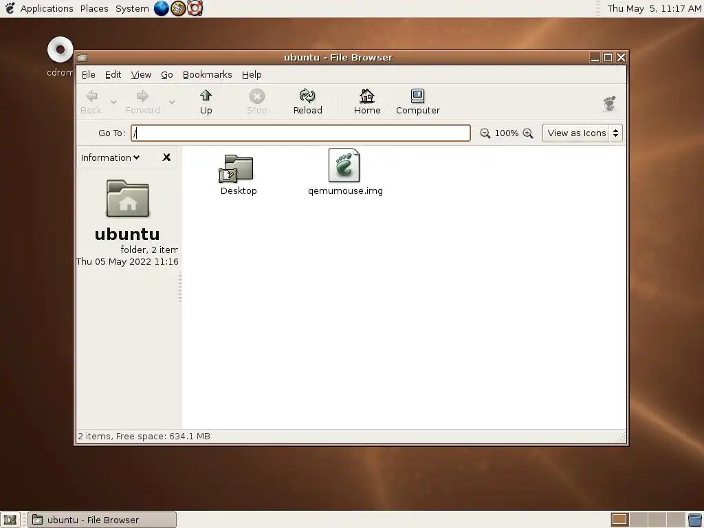Image resolution: width=704 pixels, height=528 pixels.
Task: Open the File menu
Action: tap(89, 74)
